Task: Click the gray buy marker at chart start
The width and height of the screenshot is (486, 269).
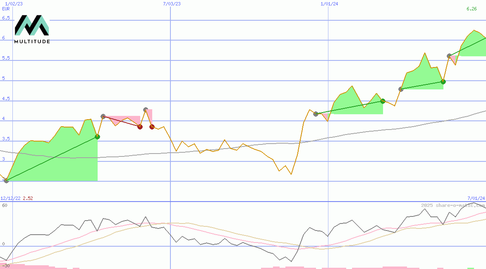Action: (x=6, y=180)
